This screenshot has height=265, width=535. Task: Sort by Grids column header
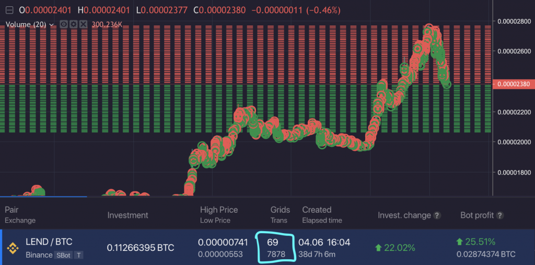[x=280, y=210]
